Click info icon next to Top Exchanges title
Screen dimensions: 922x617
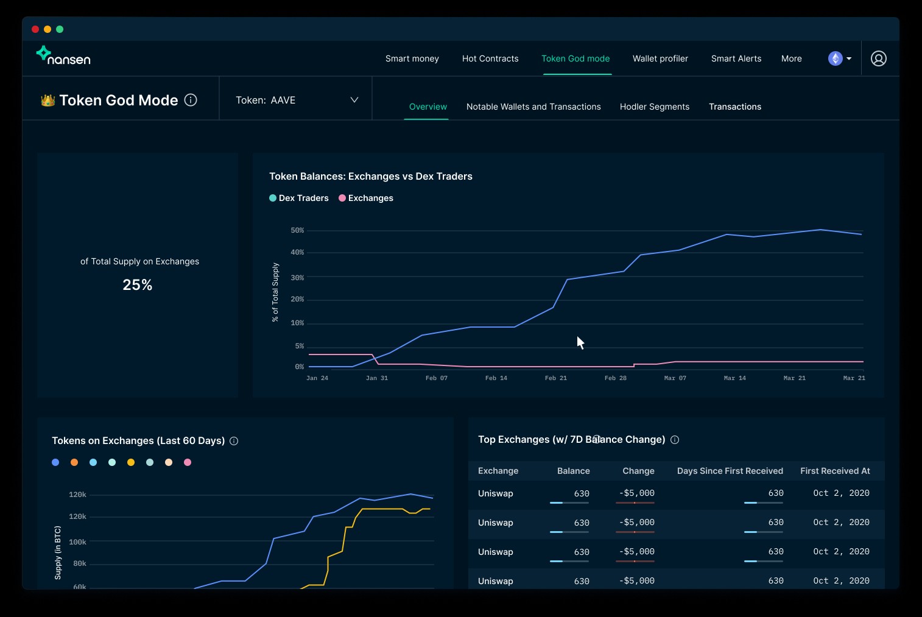point(675,440)
